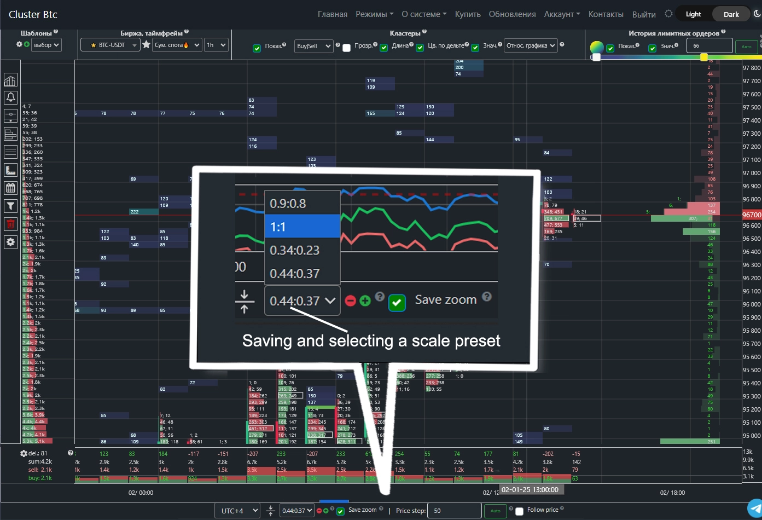The height and width of the screenshot is (520, 762).
Task: Click the red trash delete icon
Action: [10, 224]
